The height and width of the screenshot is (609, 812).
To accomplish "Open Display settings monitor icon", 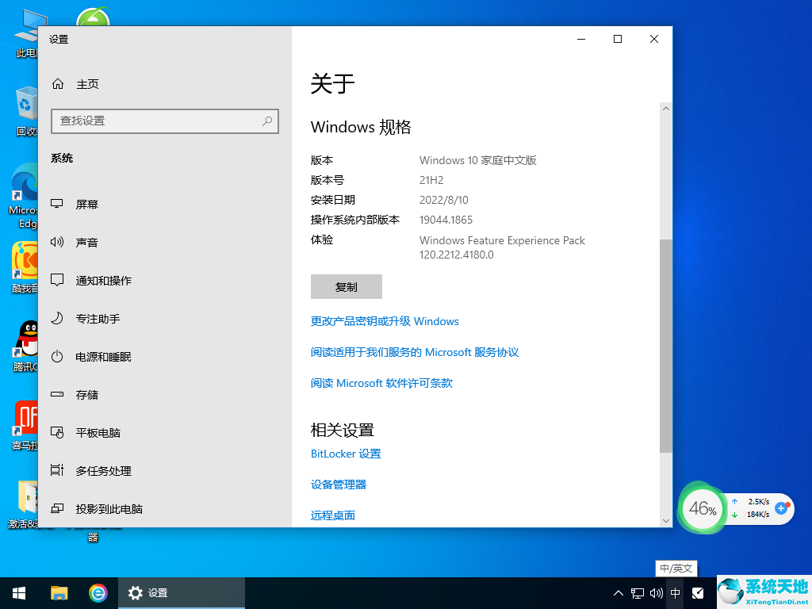I will point(57,205).
